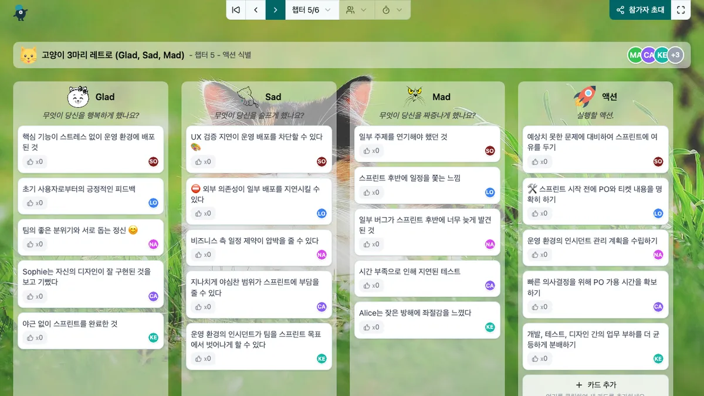Open the '야근 없이 스프린트를 완료한 것' card

coord(70,324)
